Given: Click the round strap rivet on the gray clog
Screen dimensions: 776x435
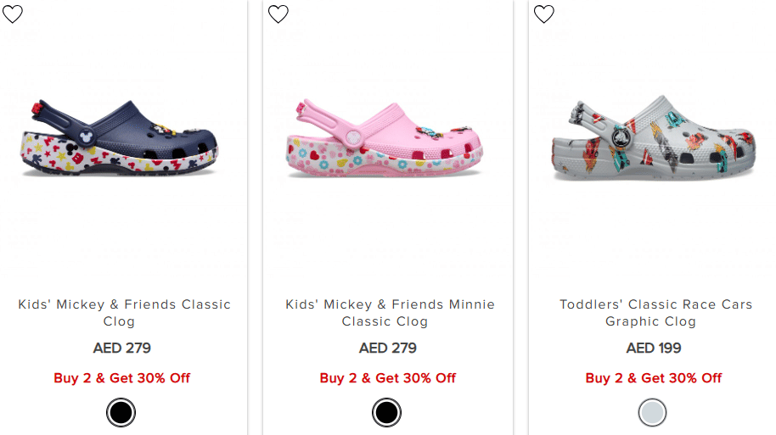Looking at the screenshot, I should [620, 137].
